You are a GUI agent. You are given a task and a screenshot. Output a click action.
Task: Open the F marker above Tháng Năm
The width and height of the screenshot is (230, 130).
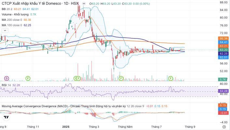click(x=121, y=78)
